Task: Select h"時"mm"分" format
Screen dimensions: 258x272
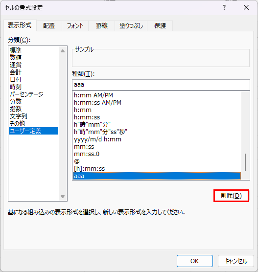Action: click(x=157, y=125)
